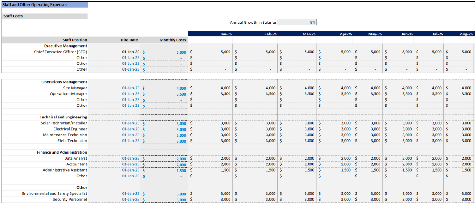Select the Accountant Mar-25 value cell

pos(297,164)
